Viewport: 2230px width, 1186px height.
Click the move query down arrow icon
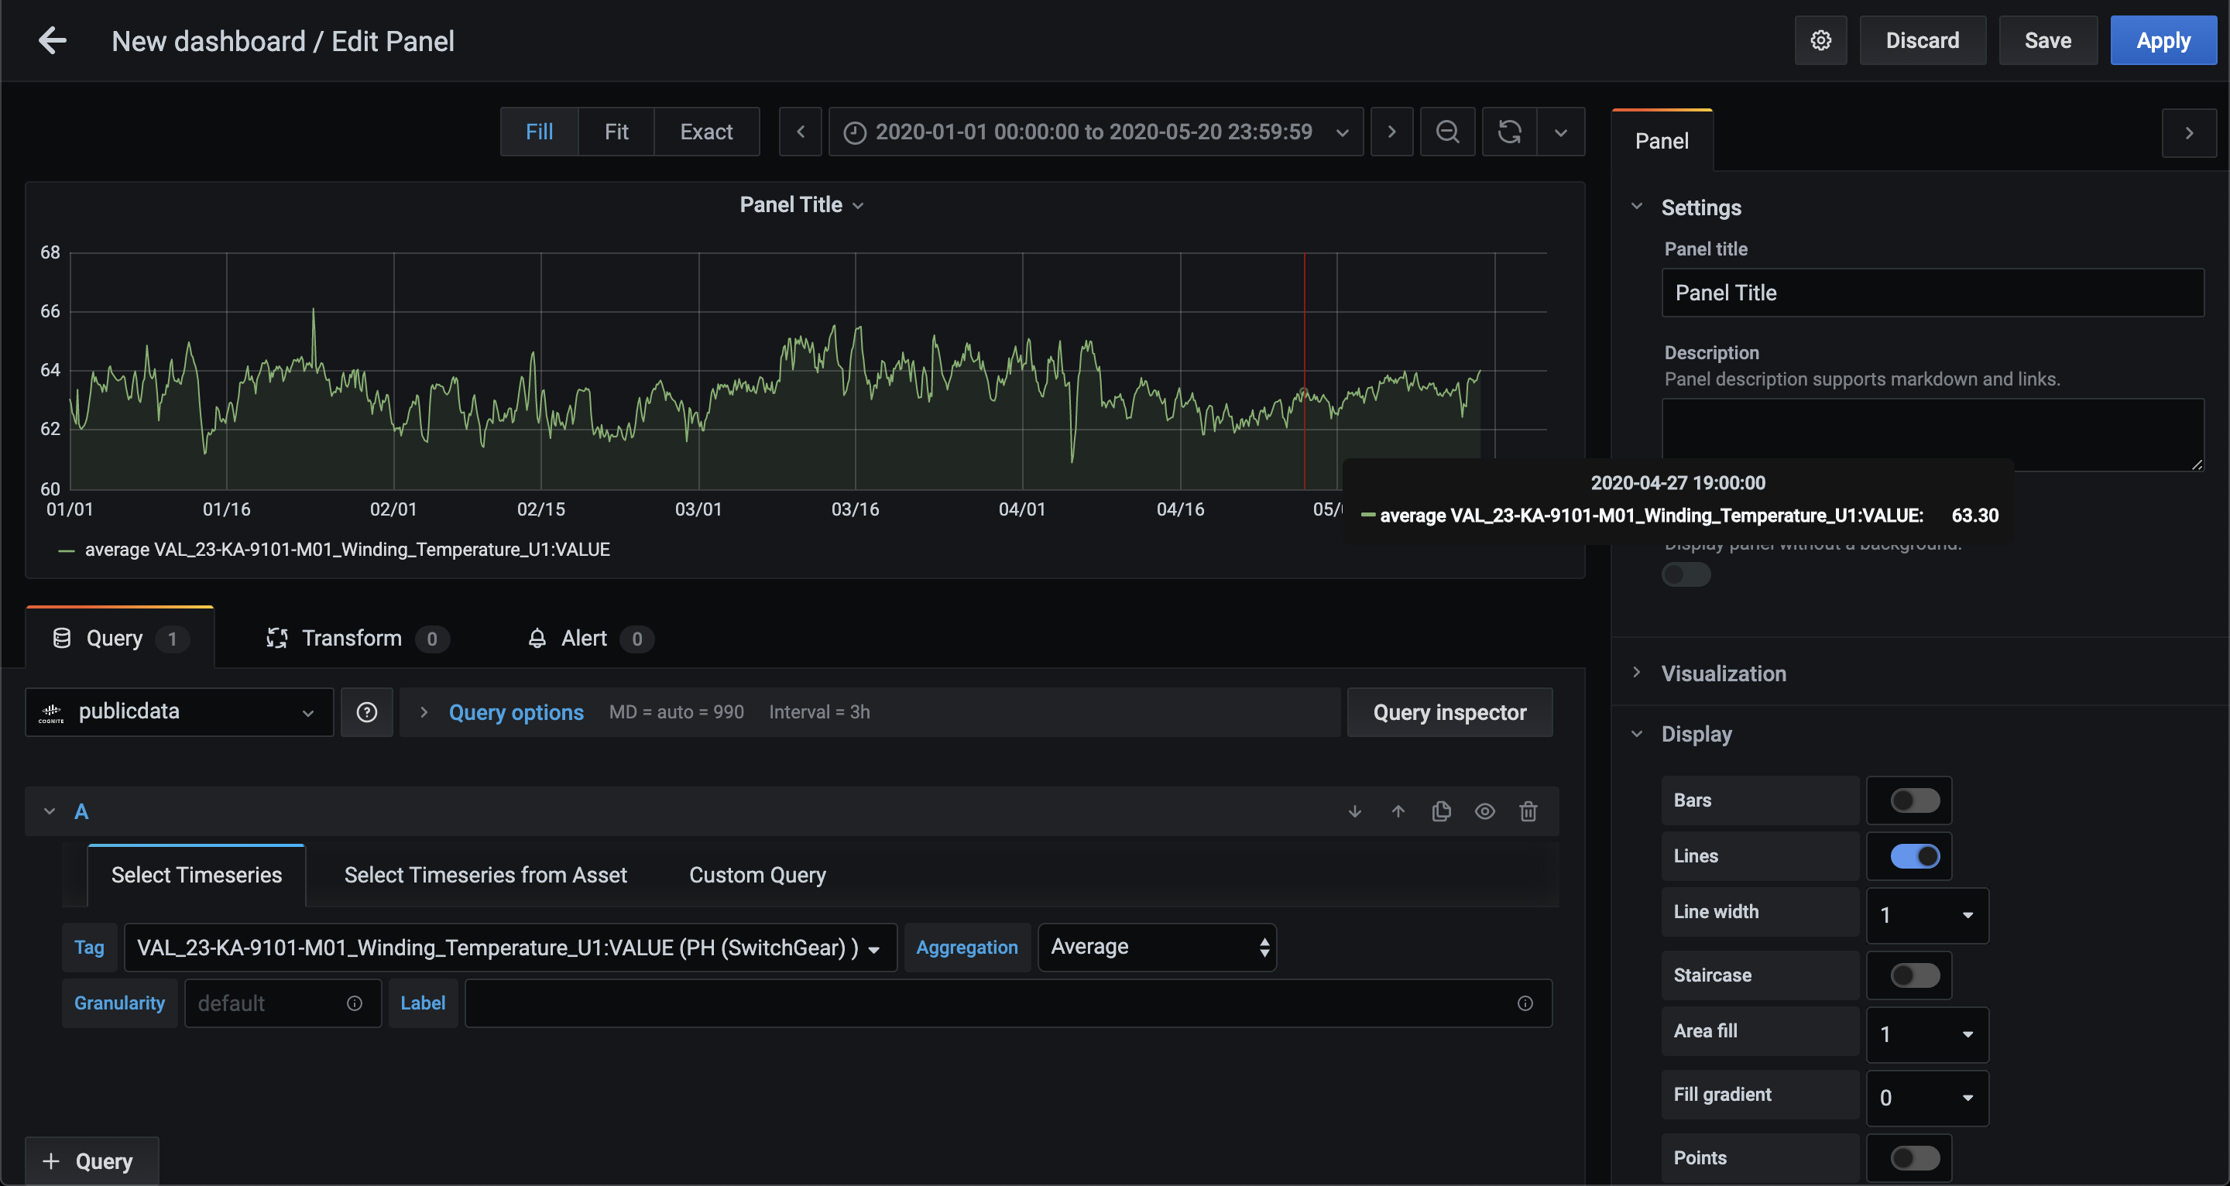1354,811
